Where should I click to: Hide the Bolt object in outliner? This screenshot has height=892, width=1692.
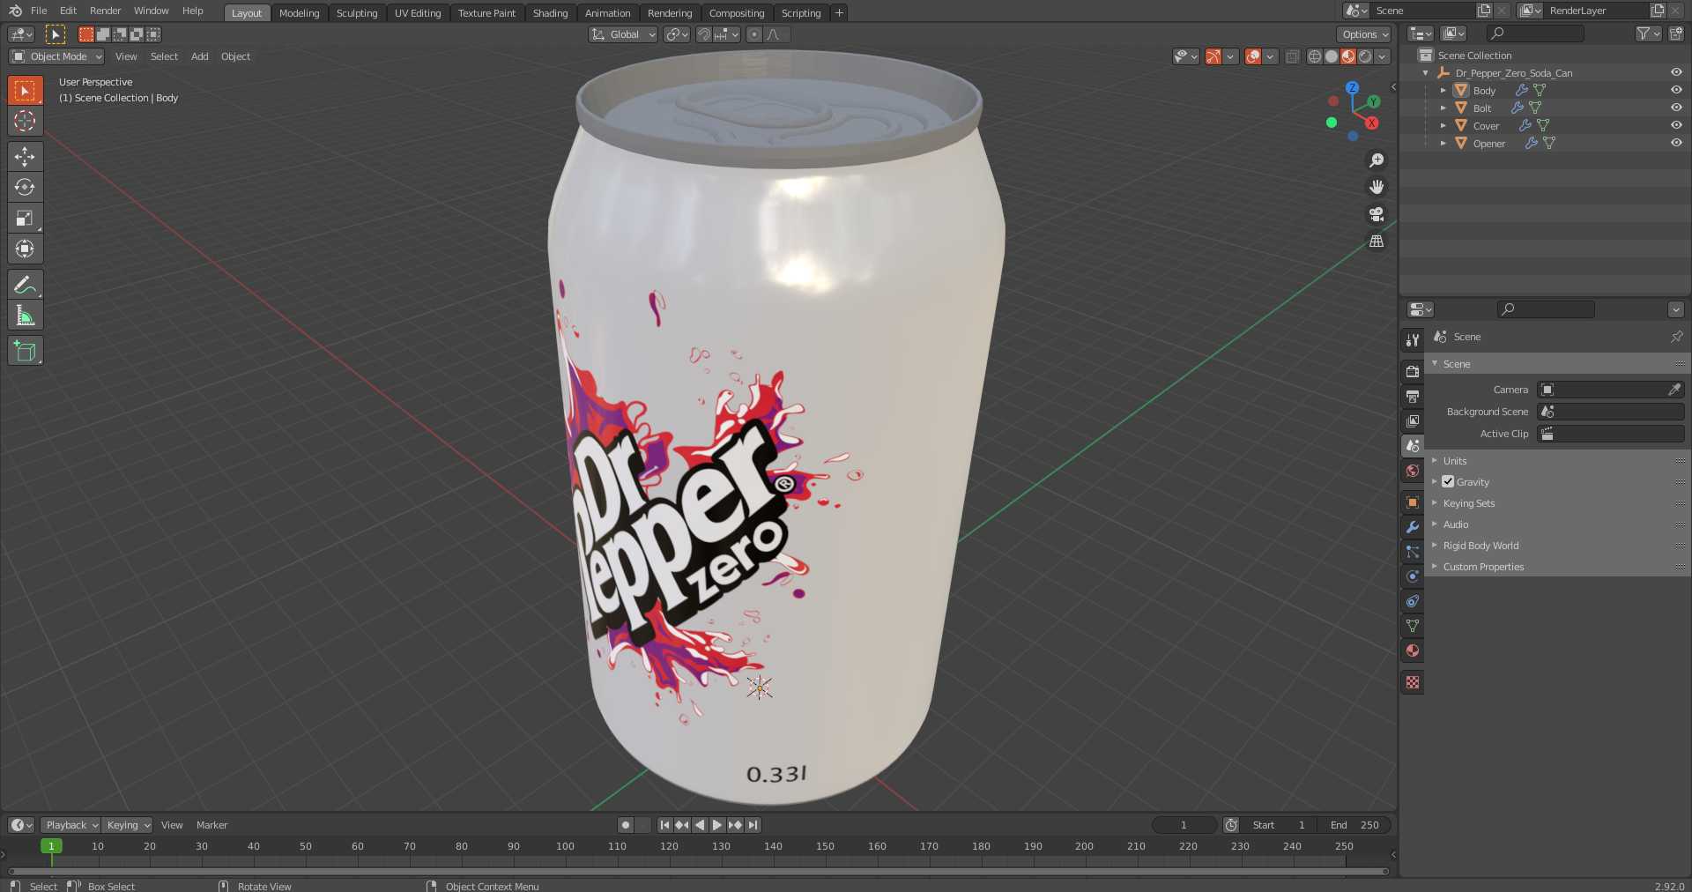click(1676, 108)
